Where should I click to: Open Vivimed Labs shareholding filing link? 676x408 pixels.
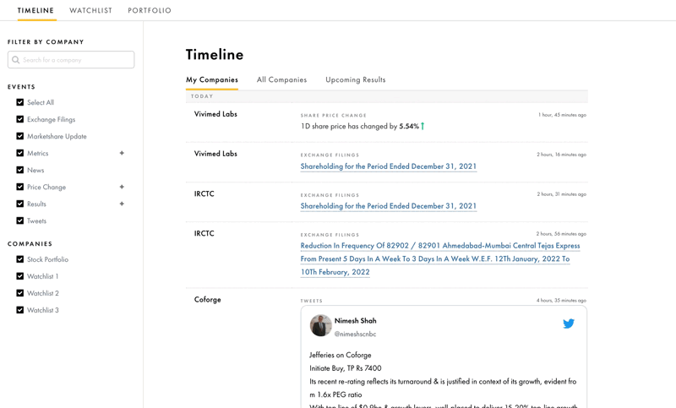point(389,166)
